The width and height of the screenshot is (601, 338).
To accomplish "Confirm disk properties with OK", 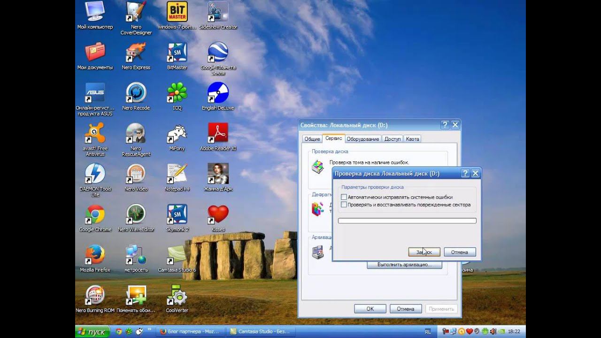I will (370, 309).
